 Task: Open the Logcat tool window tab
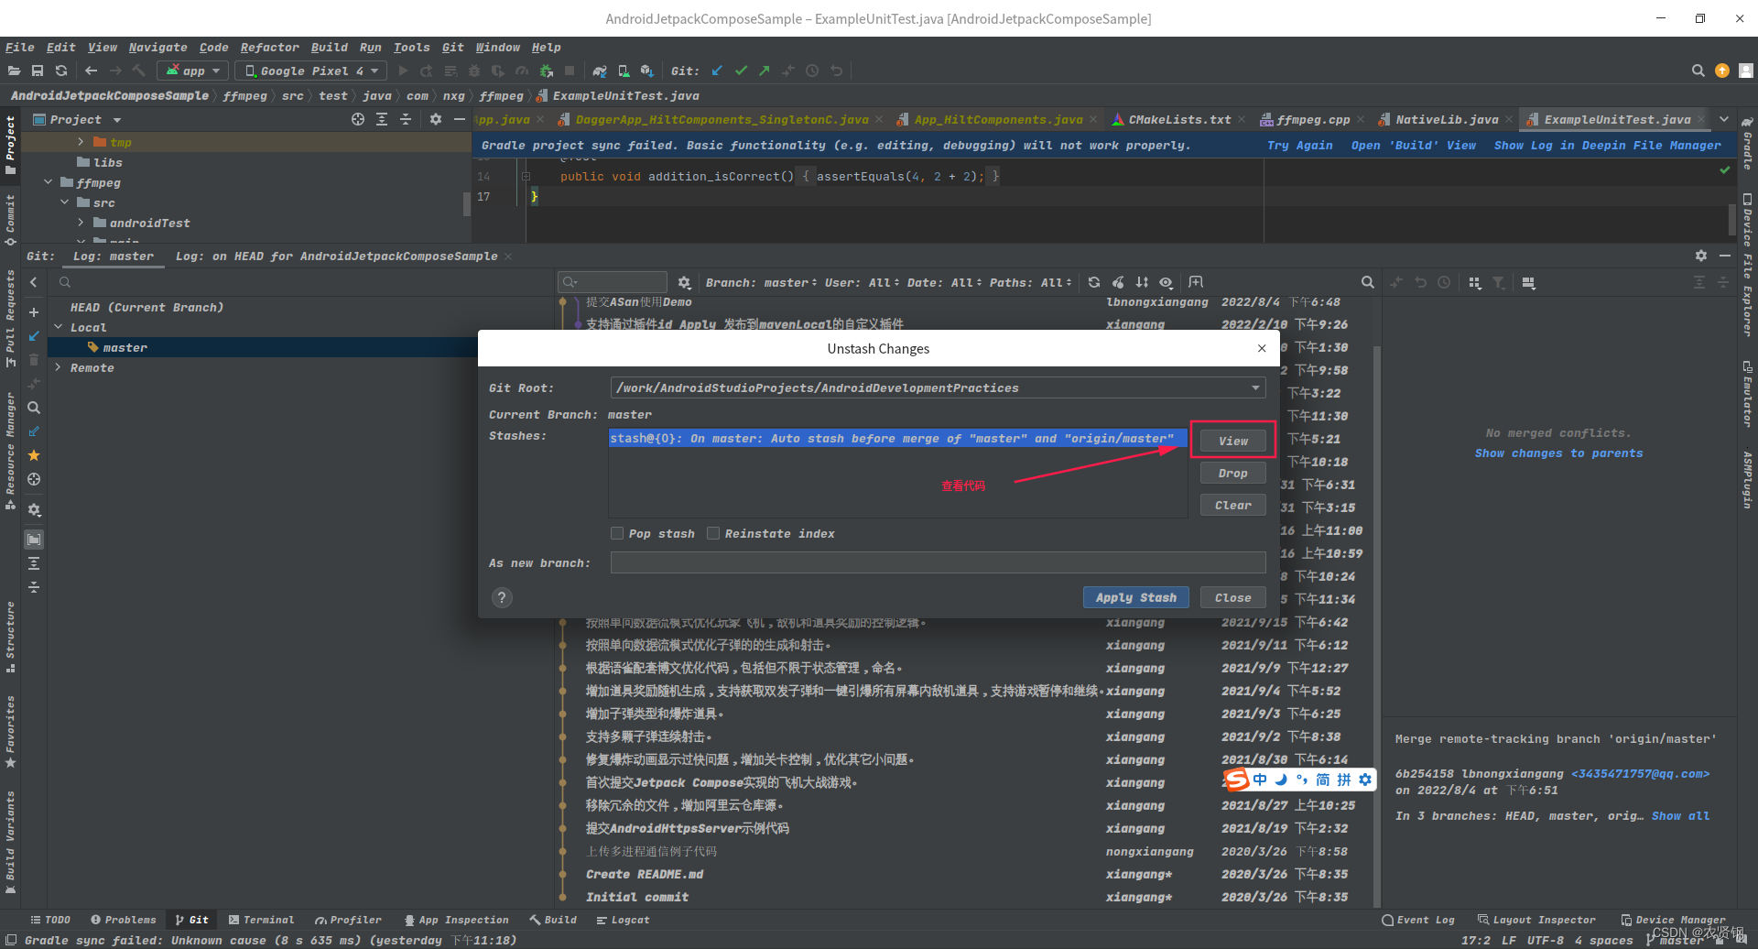point(623,920)
